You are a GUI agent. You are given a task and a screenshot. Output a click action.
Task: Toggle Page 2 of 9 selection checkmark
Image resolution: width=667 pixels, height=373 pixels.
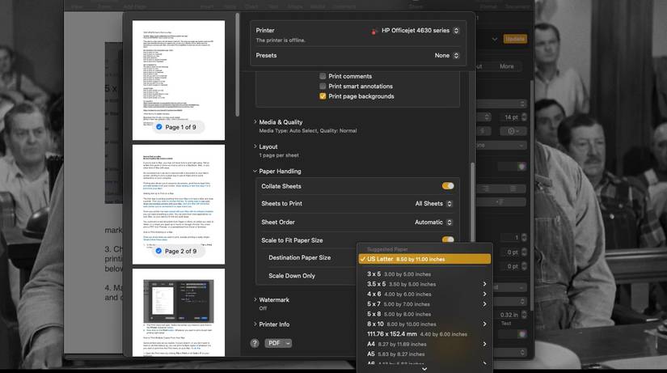(x=158, y=251)
